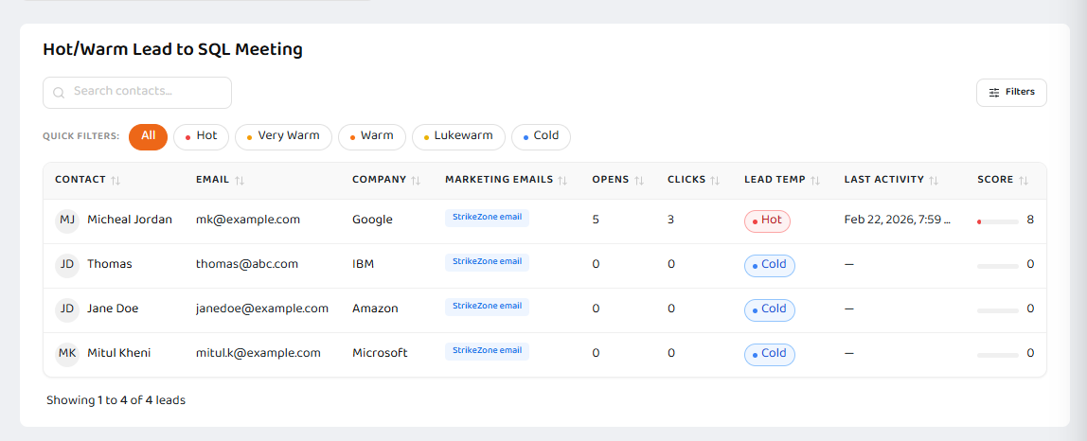
Task: Focus the Search contacts field
Action: point(137,92)
